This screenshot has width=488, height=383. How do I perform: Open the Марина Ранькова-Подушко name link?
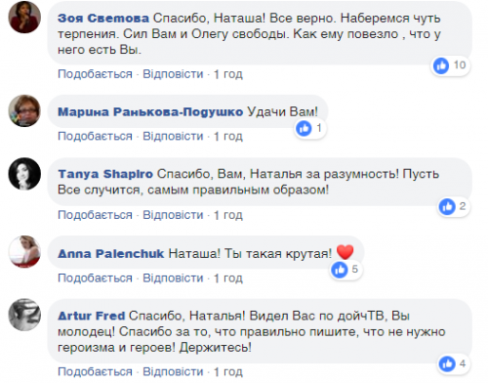[150, 112]
